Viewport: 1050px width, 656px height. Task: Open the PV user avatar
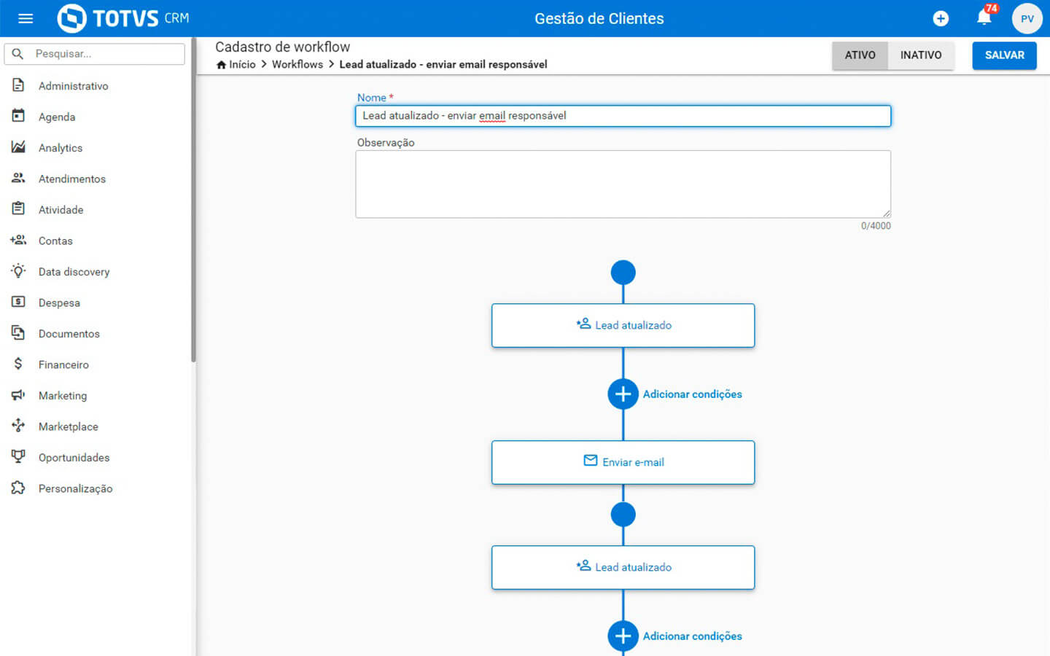1027,18
